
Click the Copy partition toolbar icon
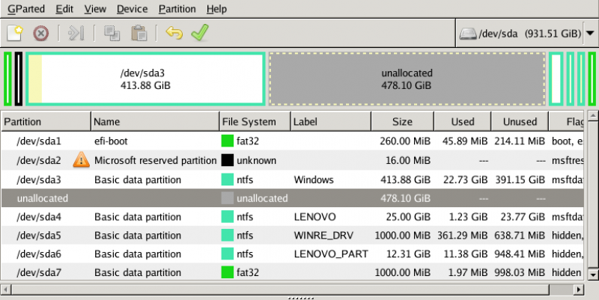[x=112, y=33]
